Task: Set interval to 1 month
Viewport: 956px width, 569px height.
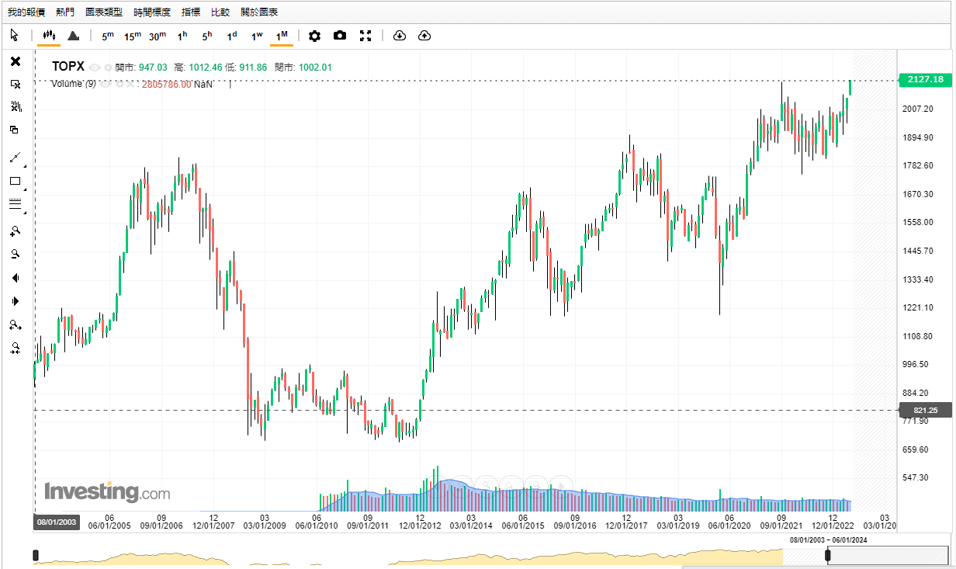Action: (x=282, y=36)
